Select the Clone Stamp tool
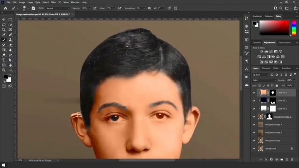This screenshot has width=299, height=168. coord(10,40)
